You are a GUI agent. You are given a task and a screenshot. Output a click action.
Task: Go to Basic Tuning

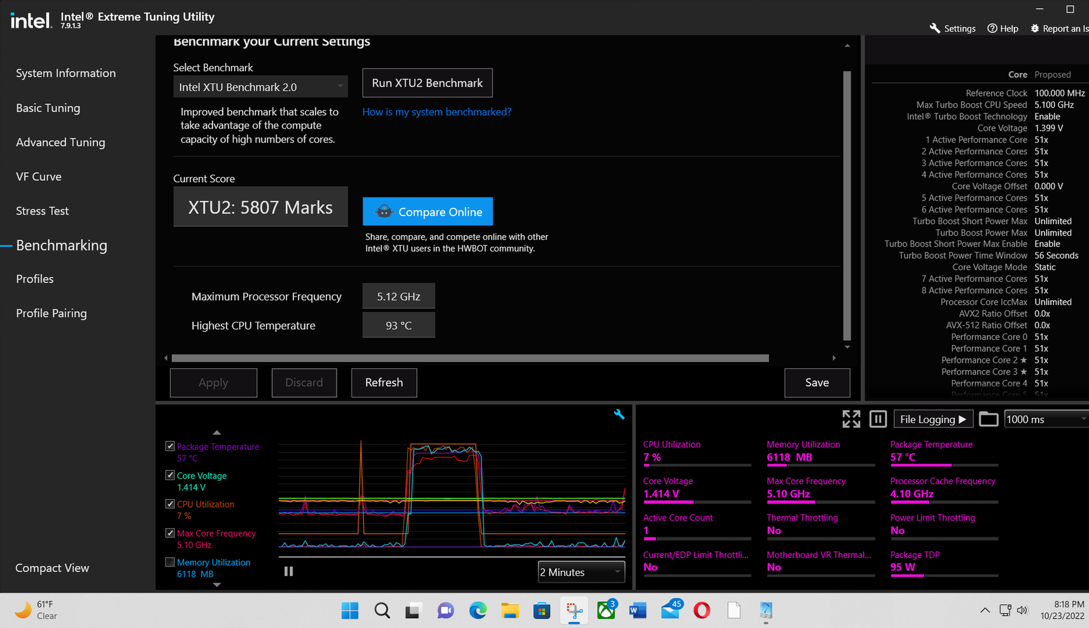48,108
